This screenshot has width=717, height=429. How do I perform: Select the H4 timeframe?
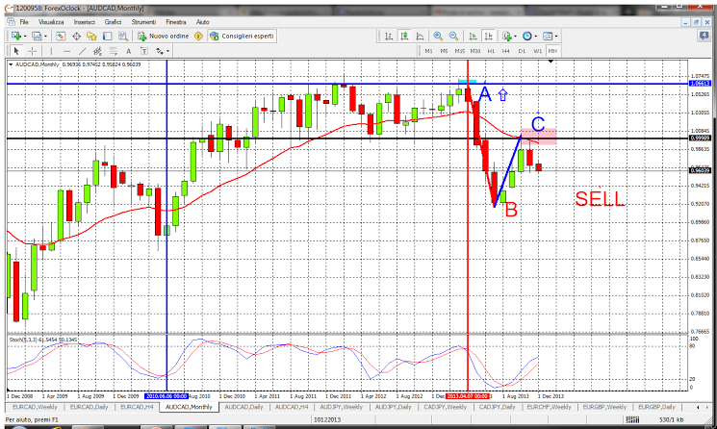point(506,51)
